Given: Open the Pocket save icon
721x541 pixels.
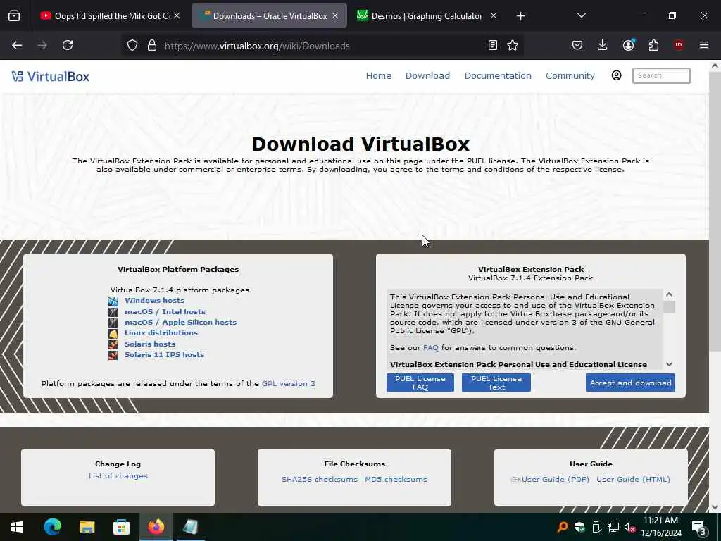Looking at the screenshot, I should click(577, 45).
